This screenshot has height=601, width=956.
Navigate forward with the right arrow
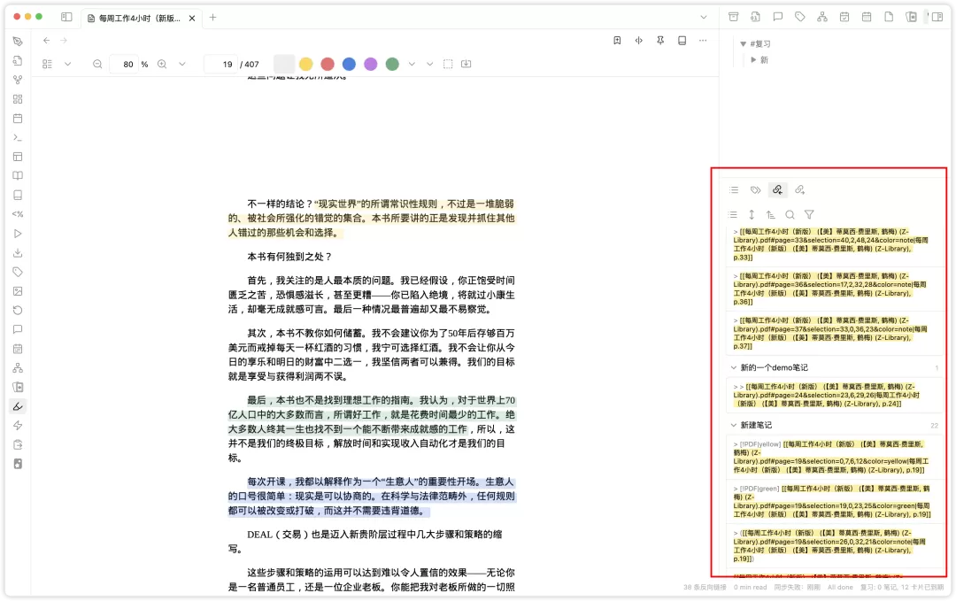tap(64, 40)
